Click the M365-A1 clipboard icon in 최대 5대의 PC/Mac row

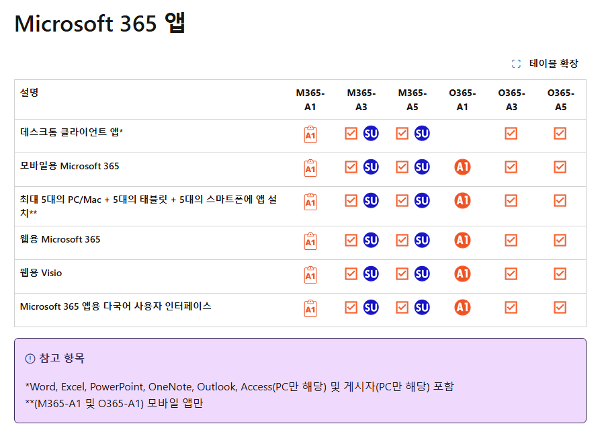[310, 202]
